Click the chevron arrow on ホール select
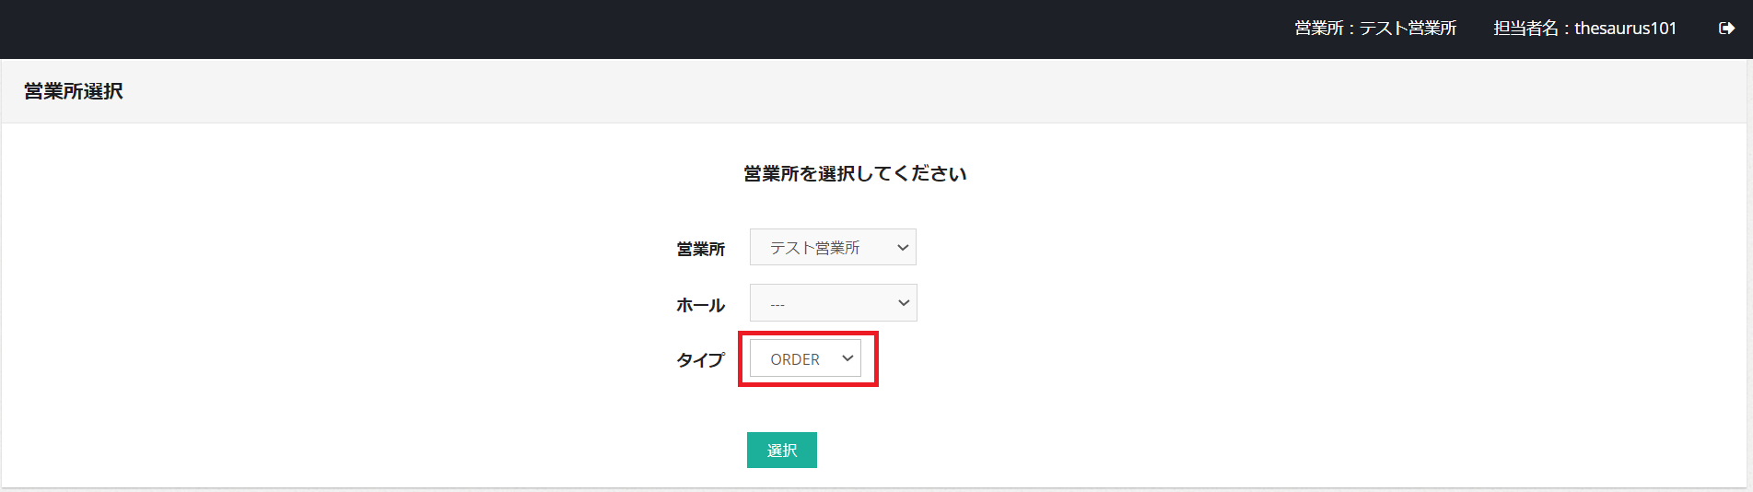The height and width of the screenshot is (492, 1753). click(904, 303)
